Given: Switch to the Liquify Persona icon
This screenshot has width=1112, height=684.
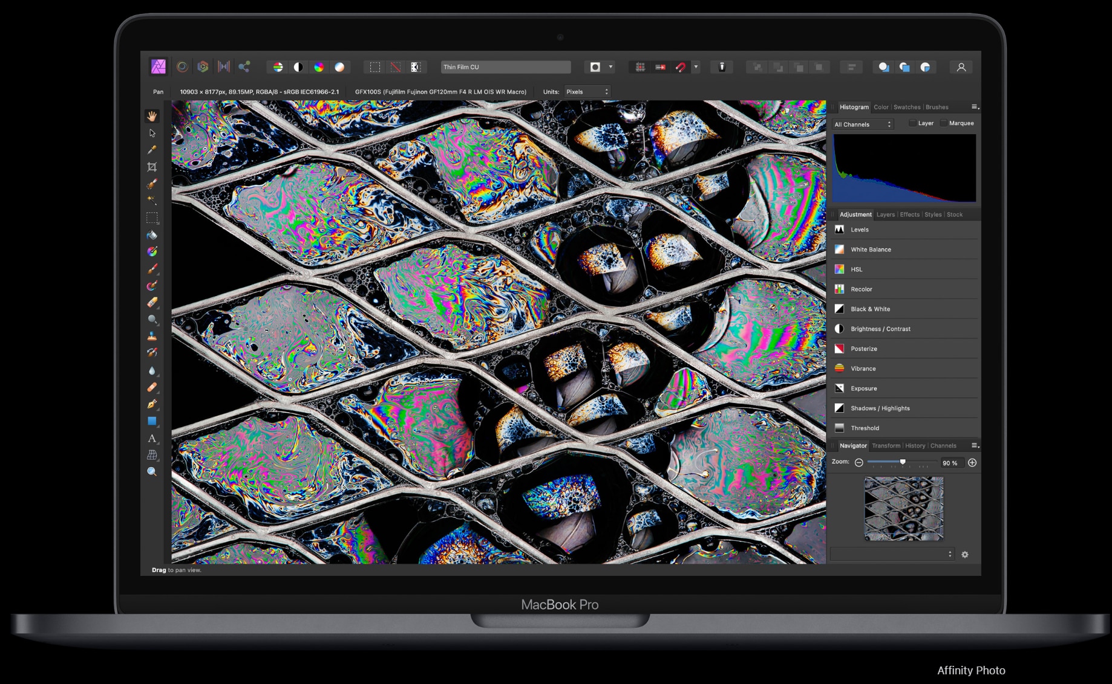Looking at the screenshot, I should click(x=182, y=67).
